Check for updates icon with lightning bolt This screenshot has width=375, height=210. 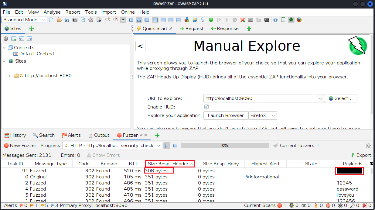click(x=195, y=20)
